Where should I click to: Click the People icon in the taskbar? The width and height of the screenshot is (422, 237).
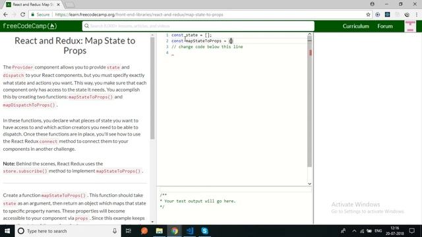343,231
